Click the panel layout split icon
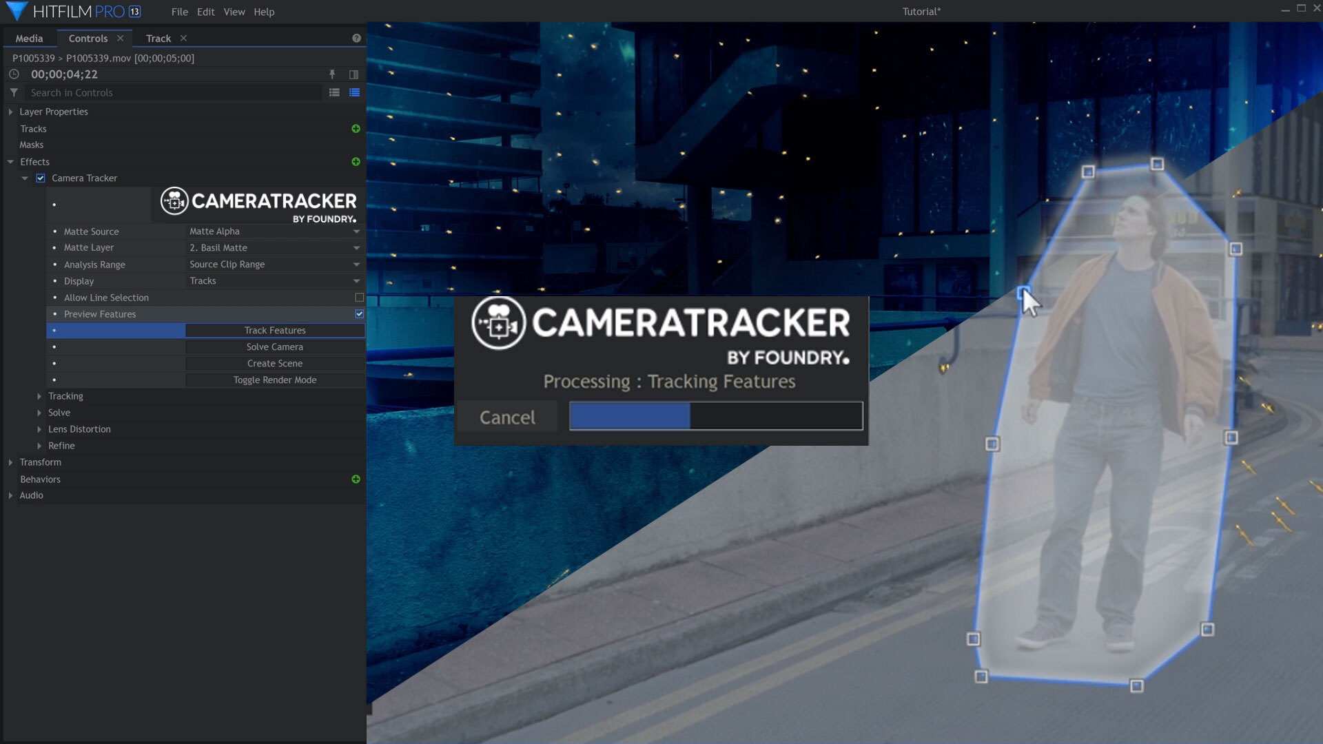 353,74
